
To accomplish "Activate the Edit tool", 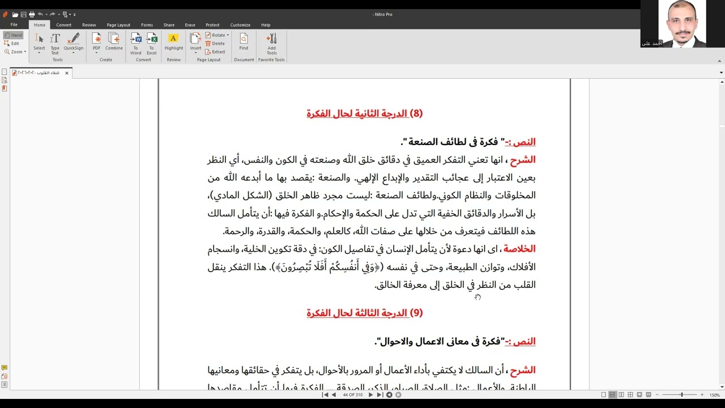I will pyautogui.click(x=12, y=43).
